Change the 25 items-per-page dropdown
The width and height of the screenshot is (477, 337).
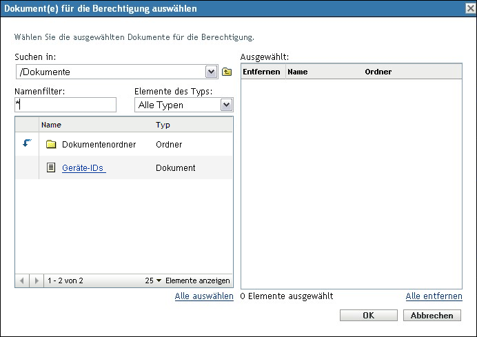tap(153, 281)
